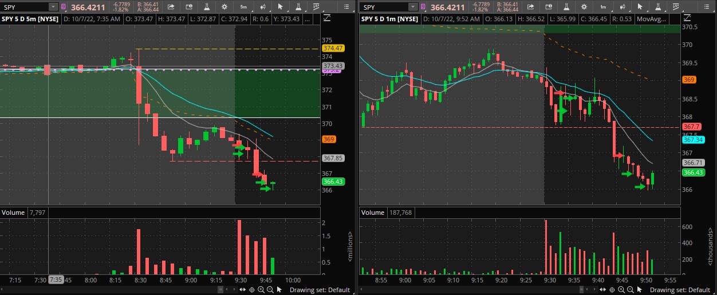Click right chart's price-axis scale icon
Viewport: 717px width, 295px height.
click(x=687, y=18)
